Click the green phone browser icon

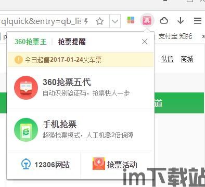click(26, 130)
